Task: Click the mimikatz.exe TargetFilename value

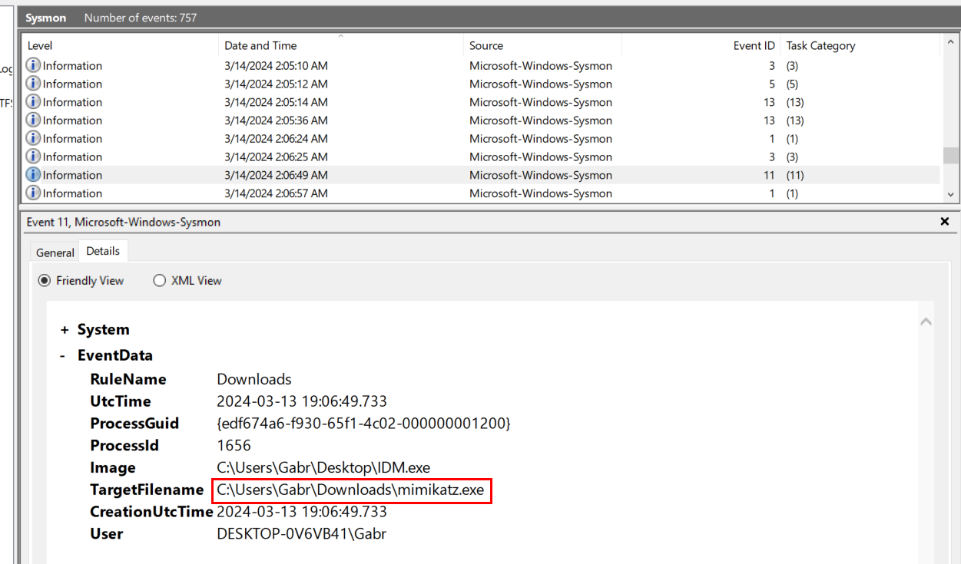Action: (351, 490)
